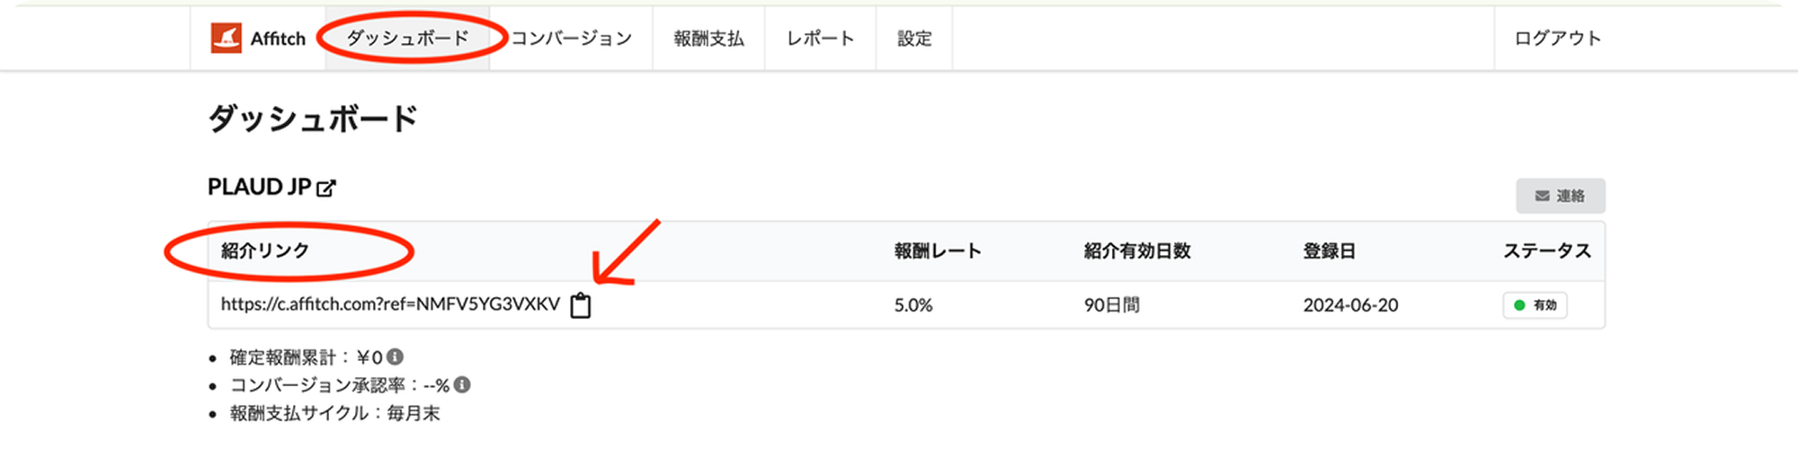Go to the コンバージョン menu item
Image resolution: width=1798 pixels, height=449 pixels.
pos(571,38)
